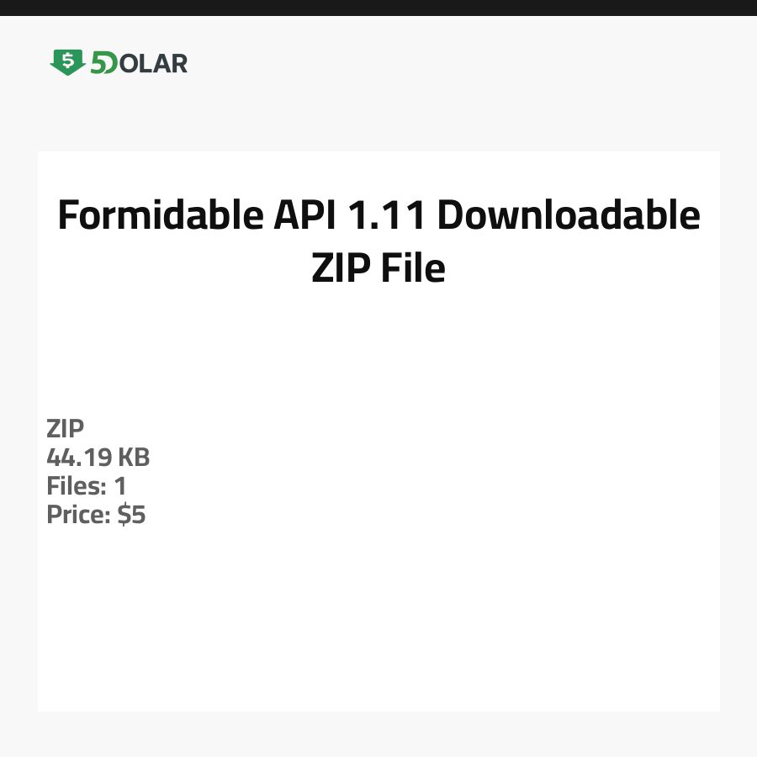
Task: Click the word Downloadable in the heading
Action: 569,216
